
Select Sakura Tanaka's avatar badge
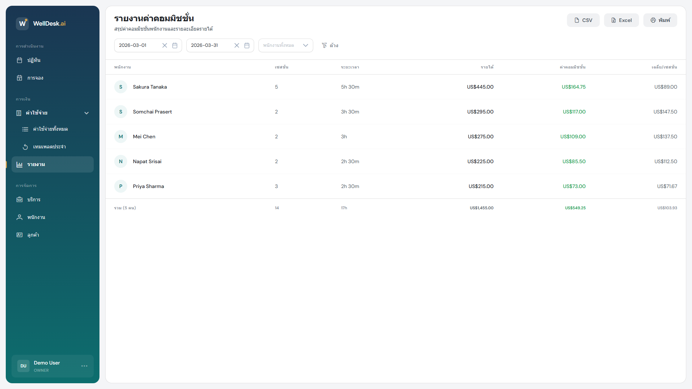[121, 87]
